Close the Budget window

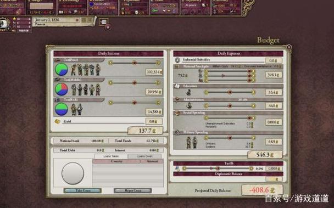pos(289,47)
